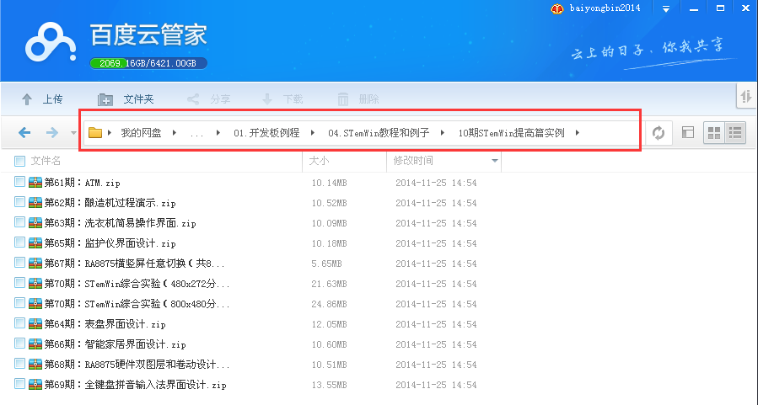Expand arrow after the path folder icon
Viewport: 758px width, 405px height.
pyautogui.click(x=110, y=133)
